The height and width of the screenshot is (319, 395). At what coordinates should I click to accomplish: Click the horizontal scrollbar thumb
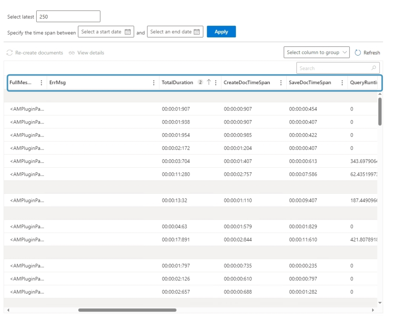pos(127,310)
